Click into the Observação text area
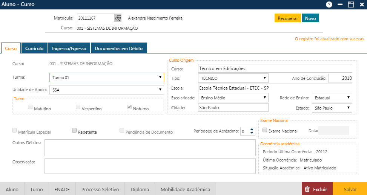The width and height of the screenshot is (367, 195). (150, 166)
